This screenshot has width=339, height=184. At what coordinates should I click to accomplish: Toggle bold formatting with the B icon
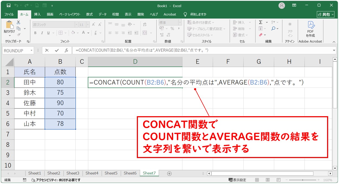(35, 33)
